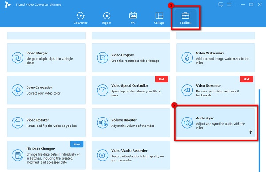This screenshot has width=266, height=172.
Task: Open the feedback chat icon in title bar
Action: tap(220, 4)
